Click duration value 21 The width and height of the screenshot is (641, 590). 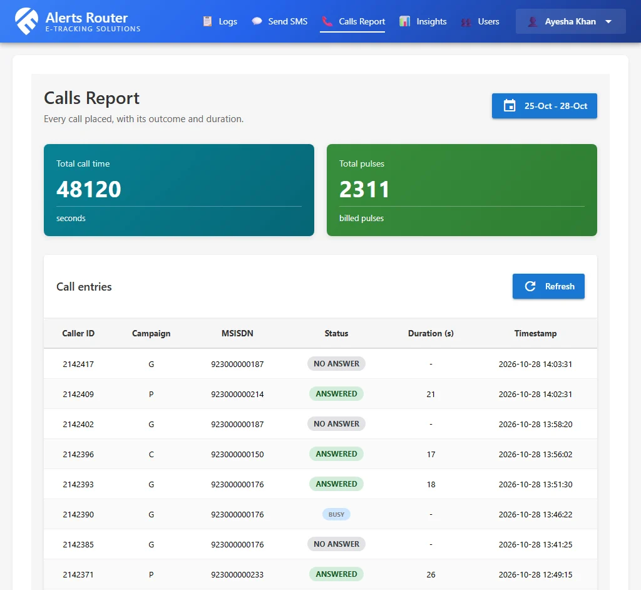point(431,394)
